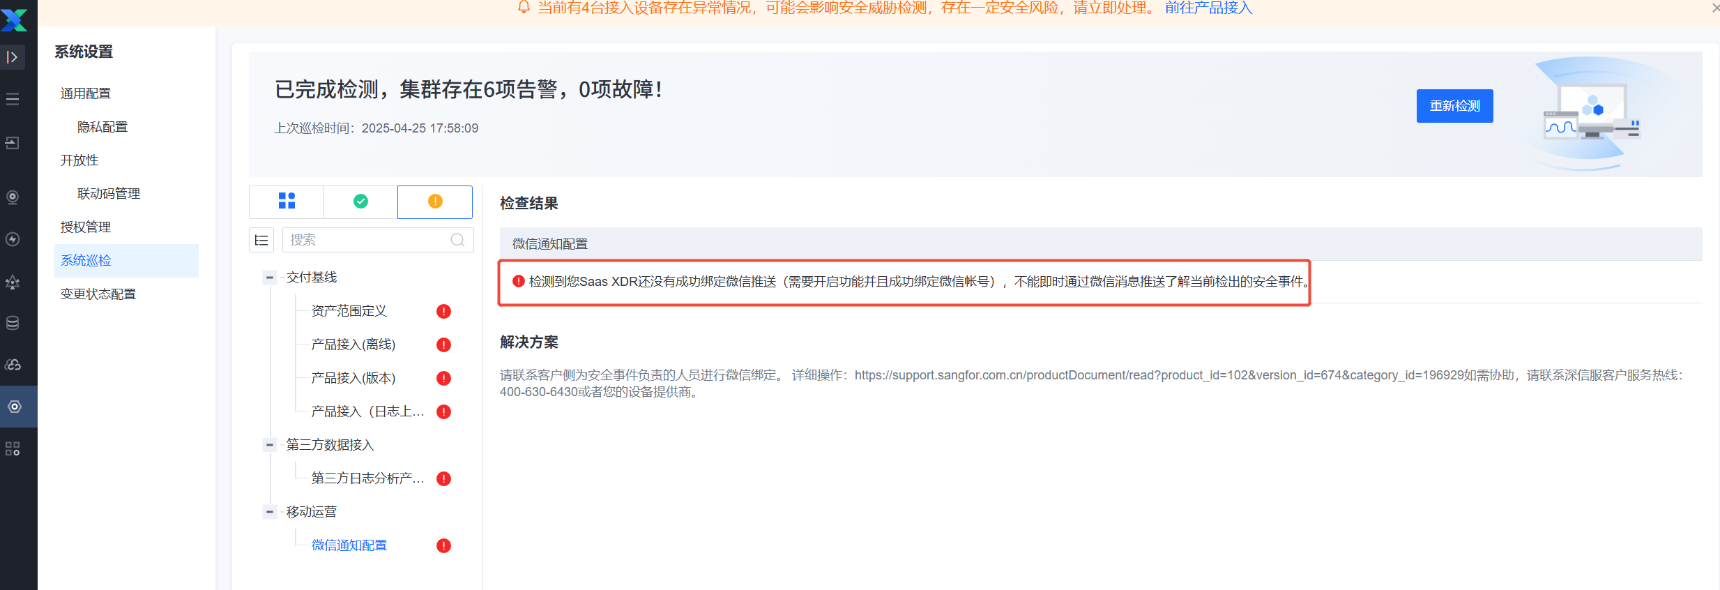Click red alert icon beside 产品接入(离线)
The image size is (1720, 590).
point(443,345)
